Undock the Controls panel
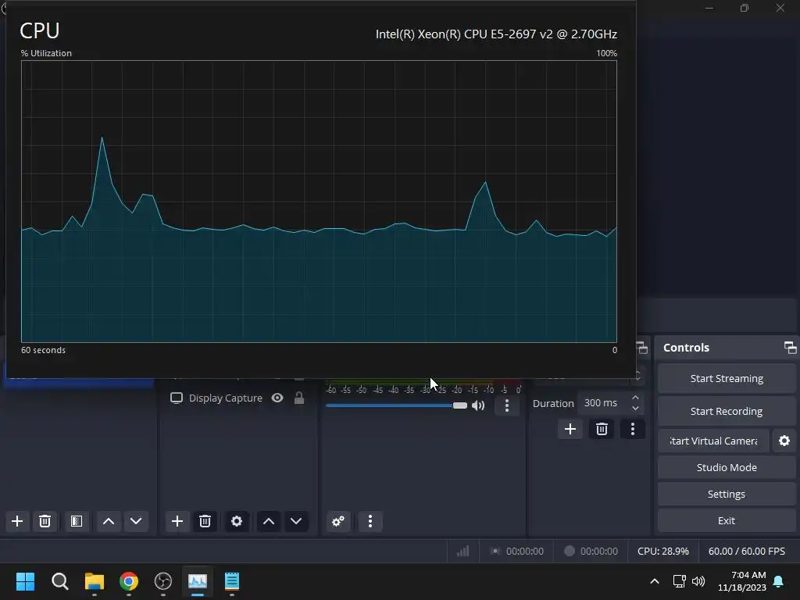Viewport: 800px width, 600px height. (x=791, y=348)
